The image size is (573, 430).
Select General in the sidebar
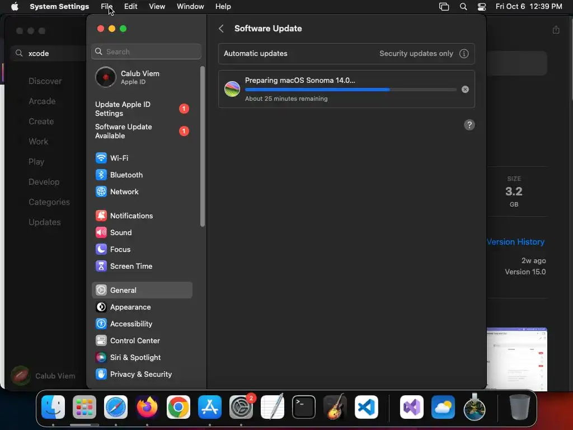point(142,291)
